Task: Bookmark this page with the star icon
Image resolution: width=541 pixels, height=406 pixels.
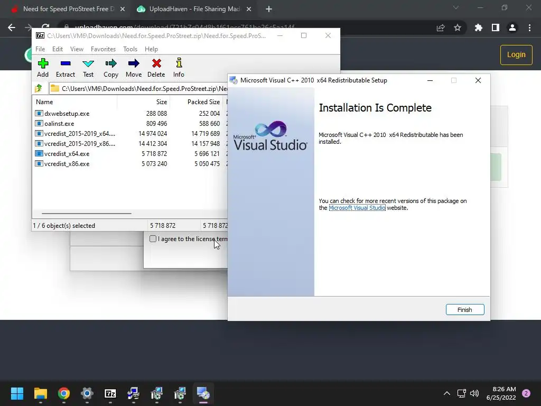Action: point(458,27)
